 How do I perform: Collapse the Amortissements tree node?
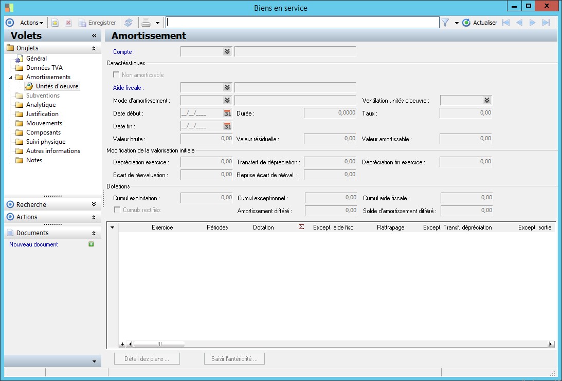[10, 78]
